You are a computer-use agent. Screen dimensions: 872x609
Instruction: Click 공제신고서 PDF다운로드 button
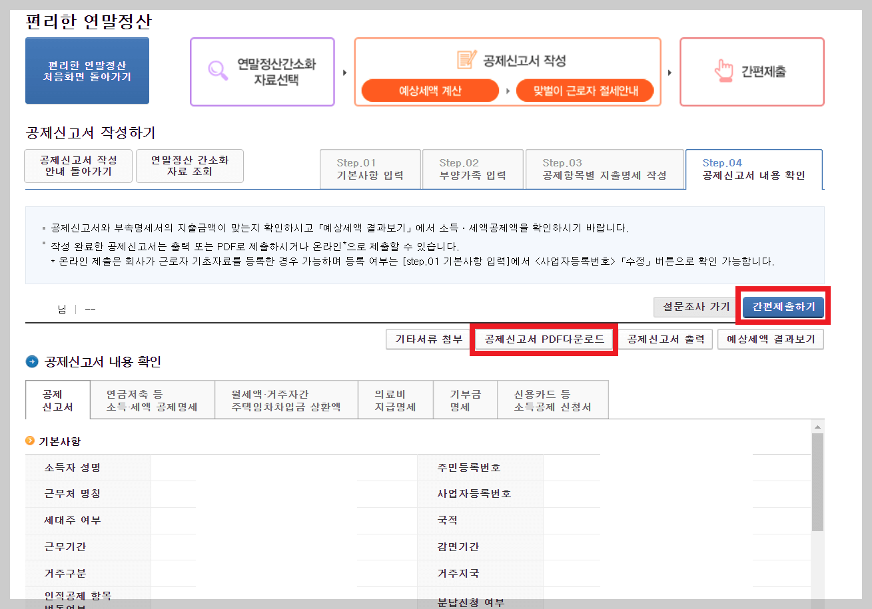(x=544, y=339)
